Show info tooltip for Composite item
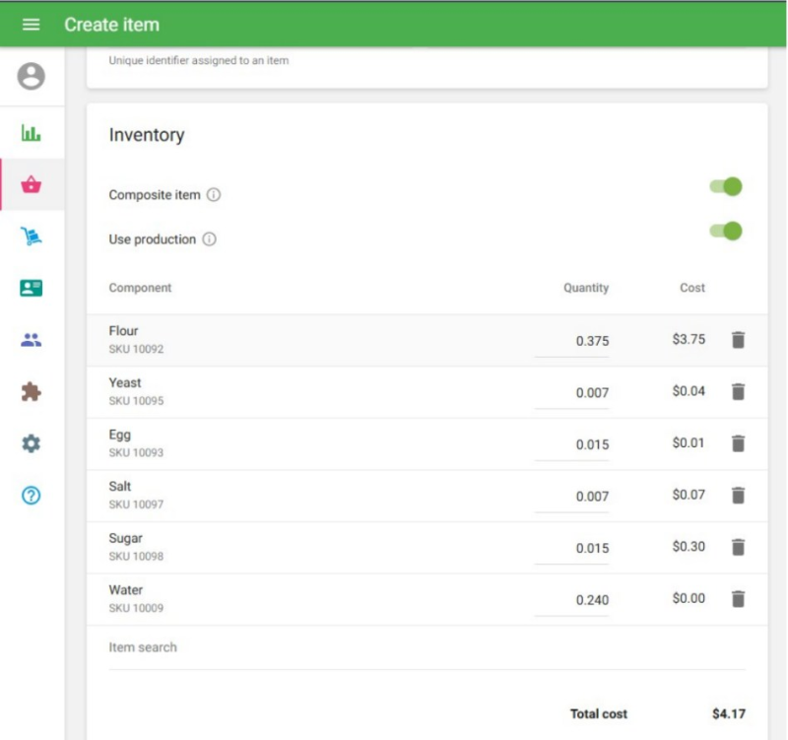The height and width of the screenshot is (740, 788). pos(214,195)
